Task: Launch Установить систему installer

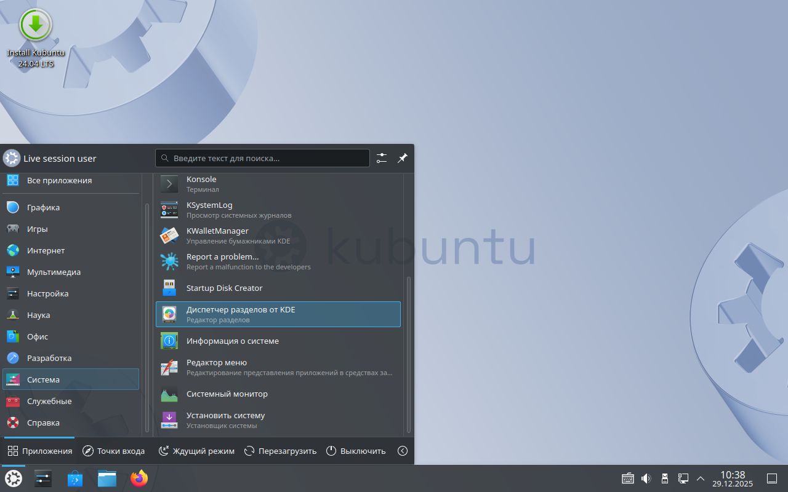Action: click(x=278, y=420)
